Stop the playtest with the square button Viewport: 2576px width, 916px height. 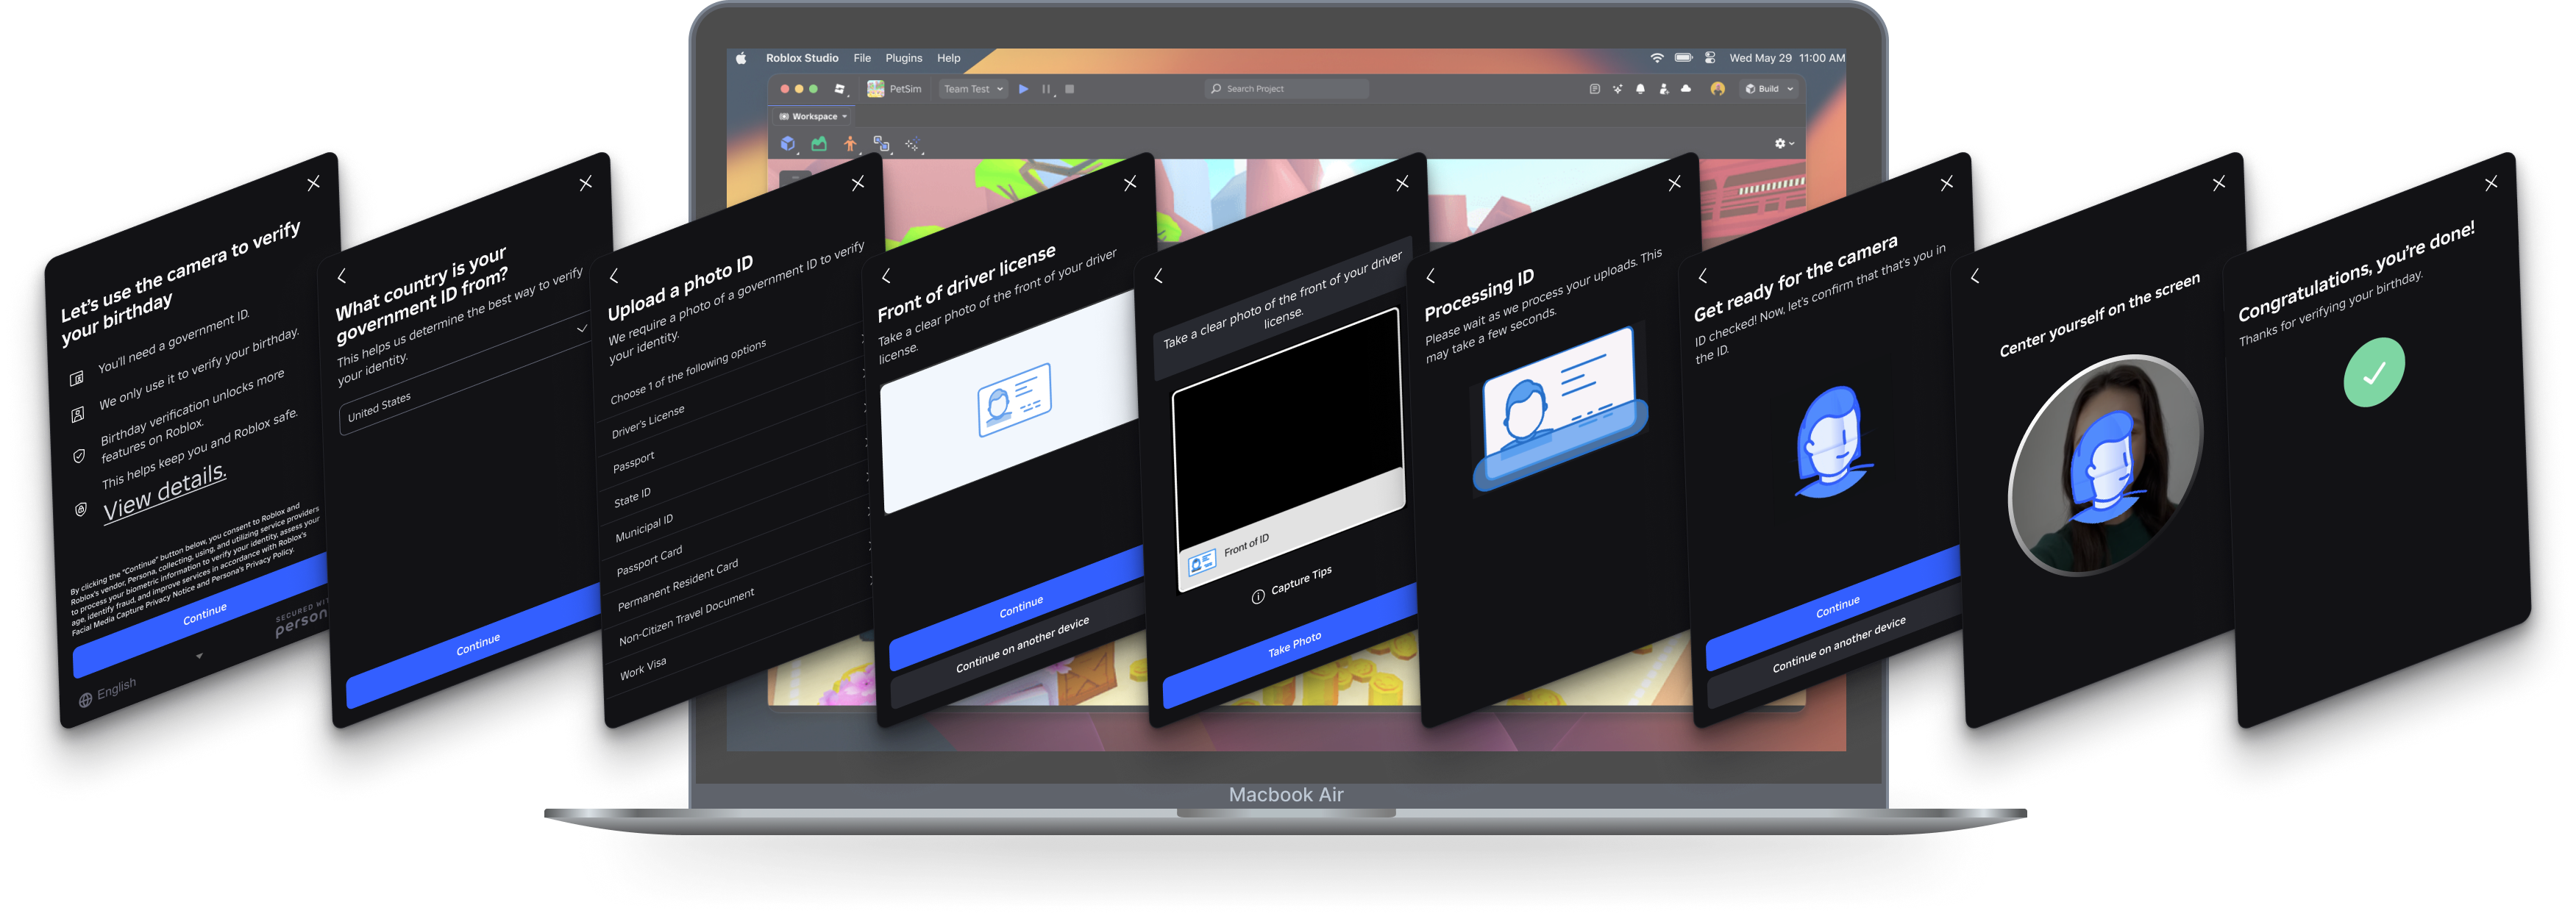point(1069,89)
